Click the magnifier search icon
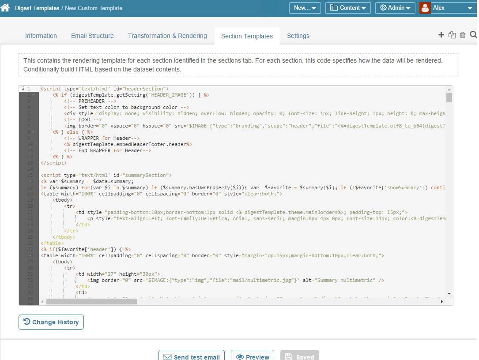 [473, 35]
